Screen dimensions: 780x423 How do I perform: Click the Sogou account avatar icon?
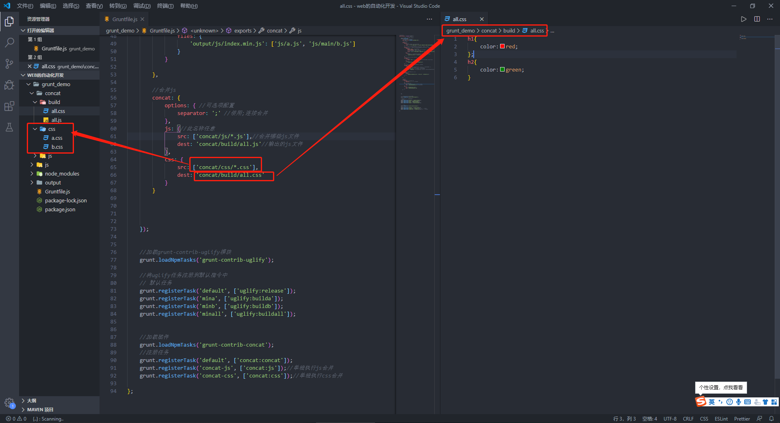point(757,402)
